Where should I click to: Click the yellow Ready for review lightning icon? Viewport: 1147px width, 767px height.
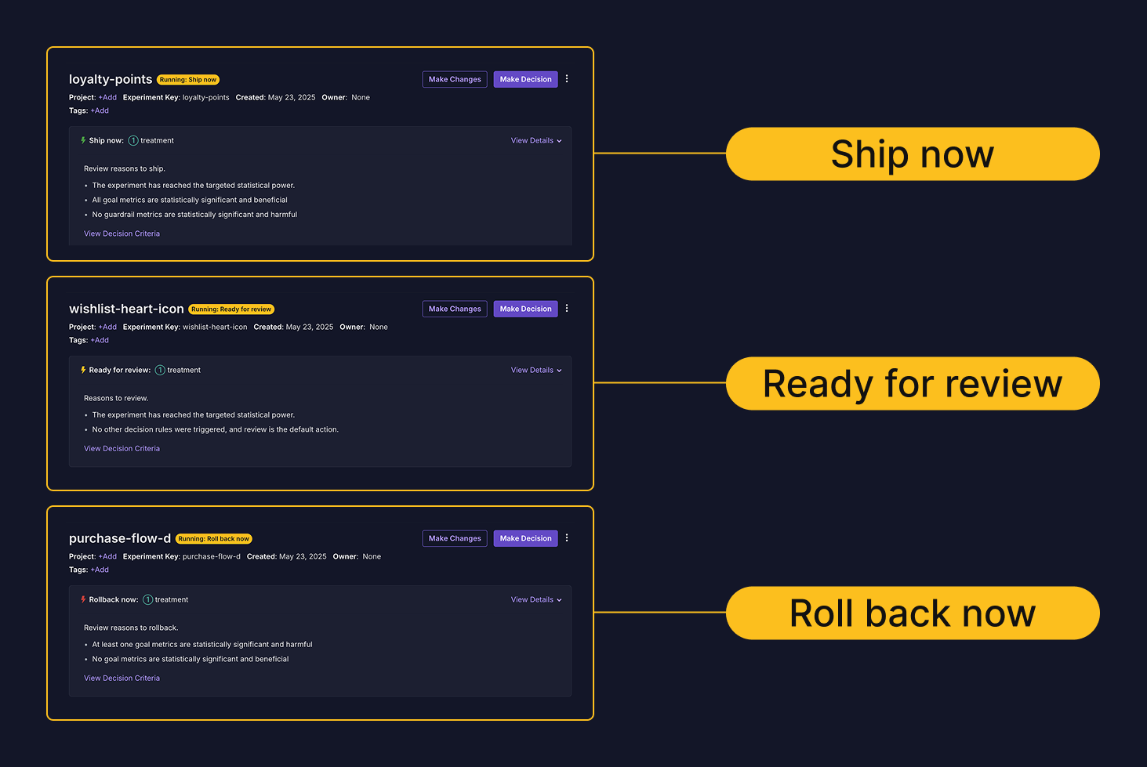pos(83,370)
